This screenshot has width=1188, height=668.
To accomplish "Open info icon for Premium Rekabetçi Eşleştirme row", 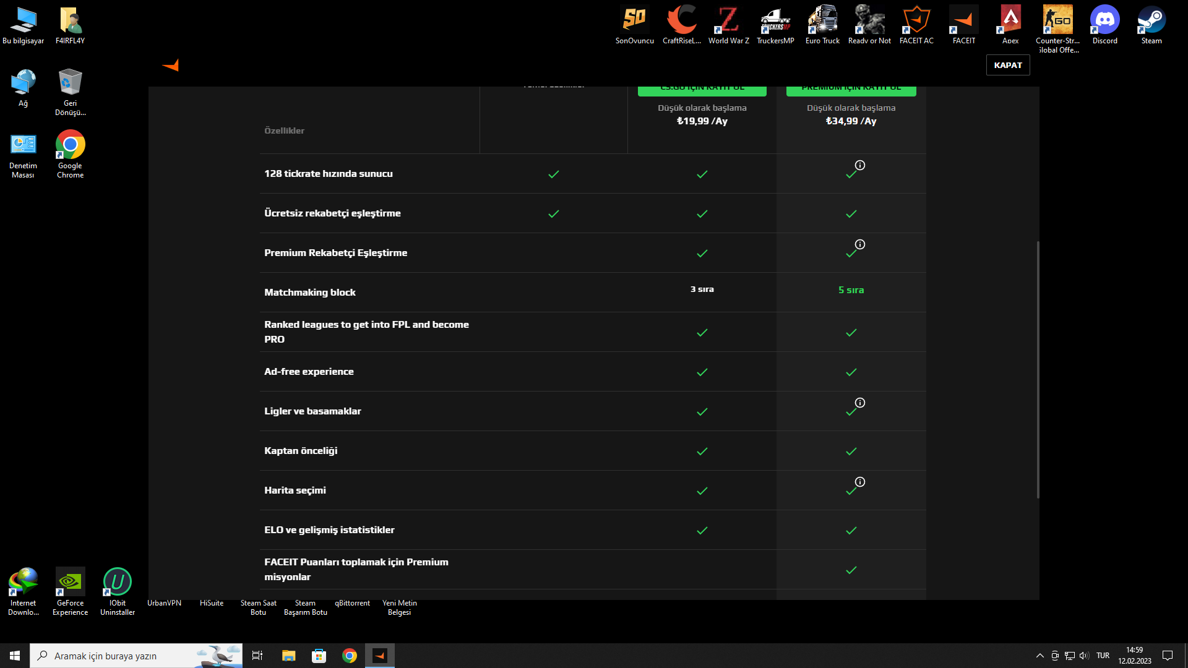I will [x=860, y=244].
